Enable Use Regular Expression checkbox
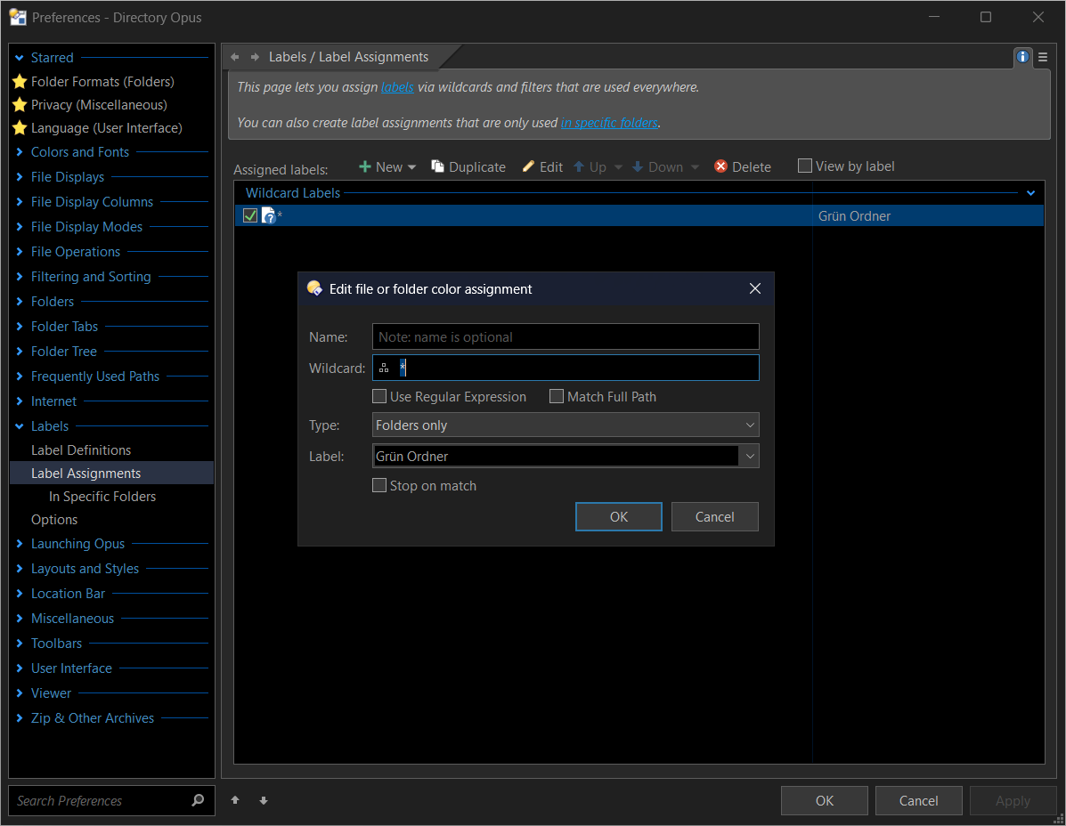The image size is (1066, 826). pos(379,397)
